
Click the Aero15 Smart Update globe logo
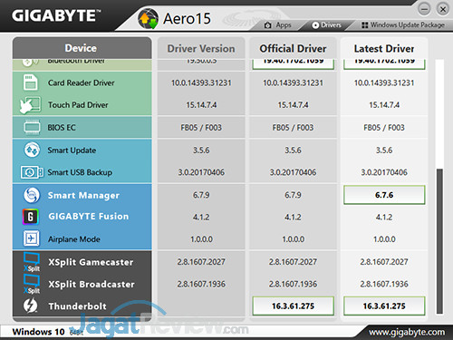pyautogui.click(x=149, y=18)
